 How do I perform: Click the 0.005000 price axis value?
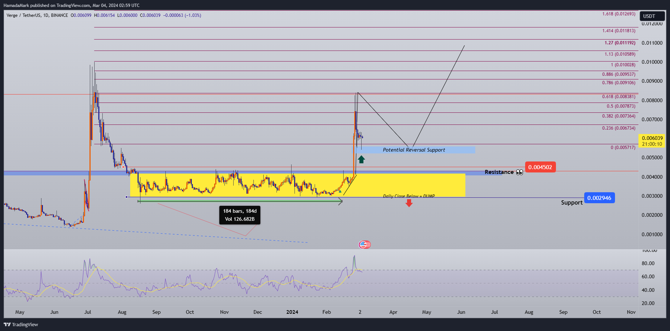coord(652,157)
